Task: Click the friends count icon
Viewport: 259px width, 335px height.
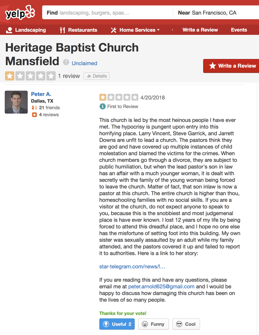Action: [x=34, y=108]
